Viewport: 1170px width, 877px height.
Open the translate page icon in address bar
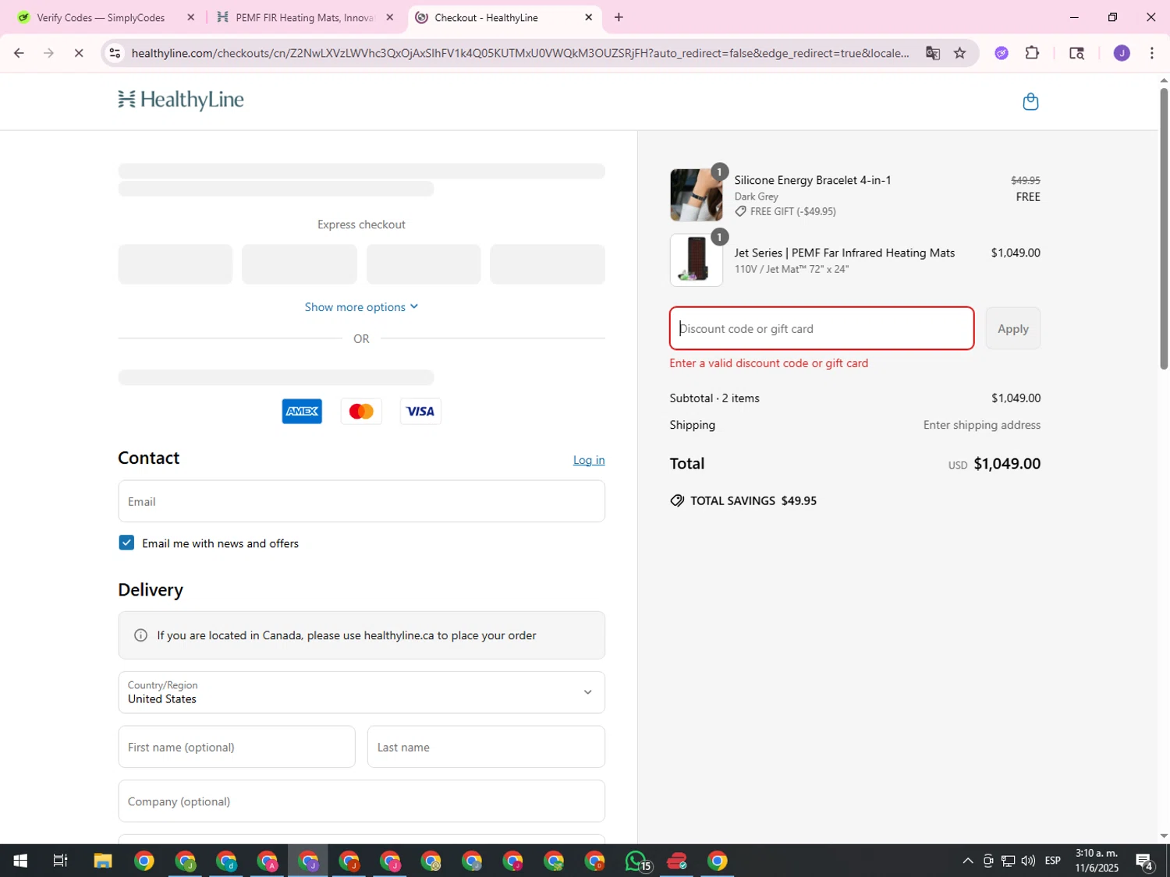[933, 53]
